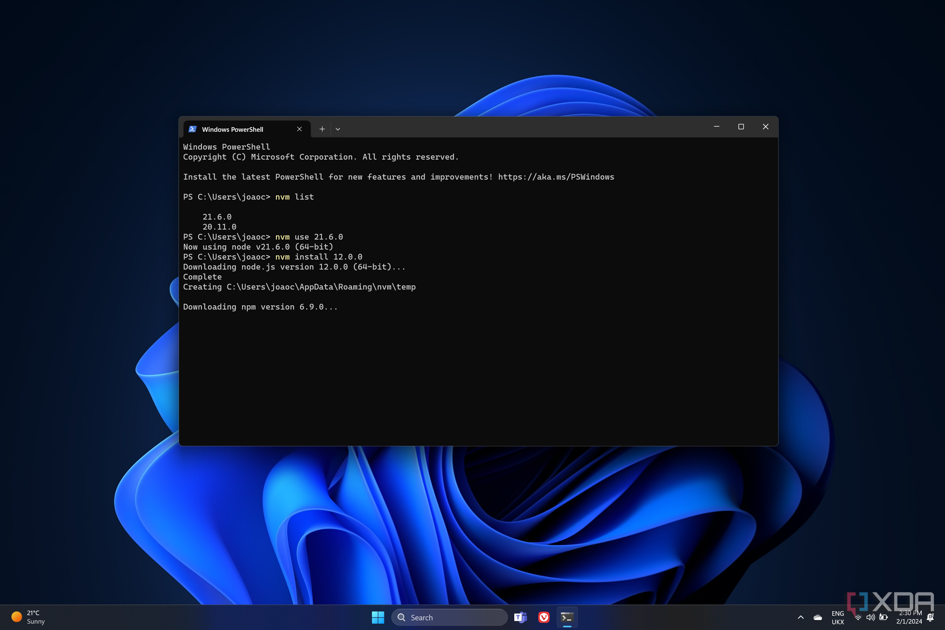945x630 pixels.
Task: Switch ENG UKX input language
Action: (x=838, y=618)
